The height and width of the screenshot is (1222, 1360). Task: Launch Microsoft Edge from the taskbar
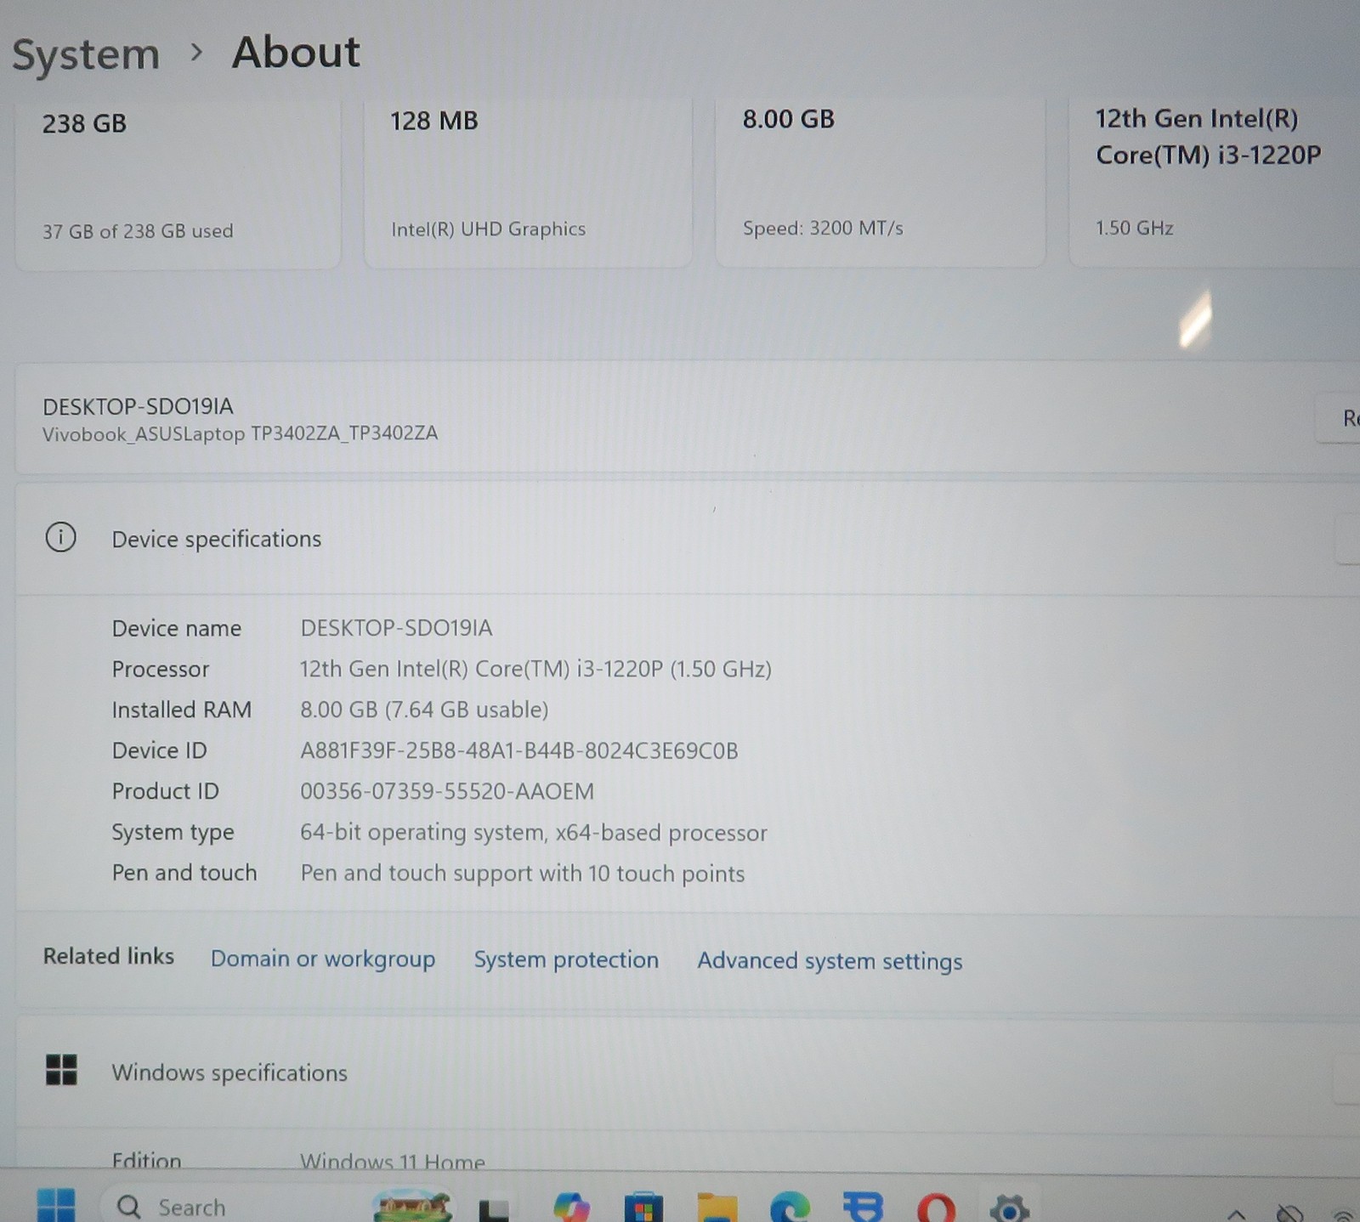pos(790,1207)
